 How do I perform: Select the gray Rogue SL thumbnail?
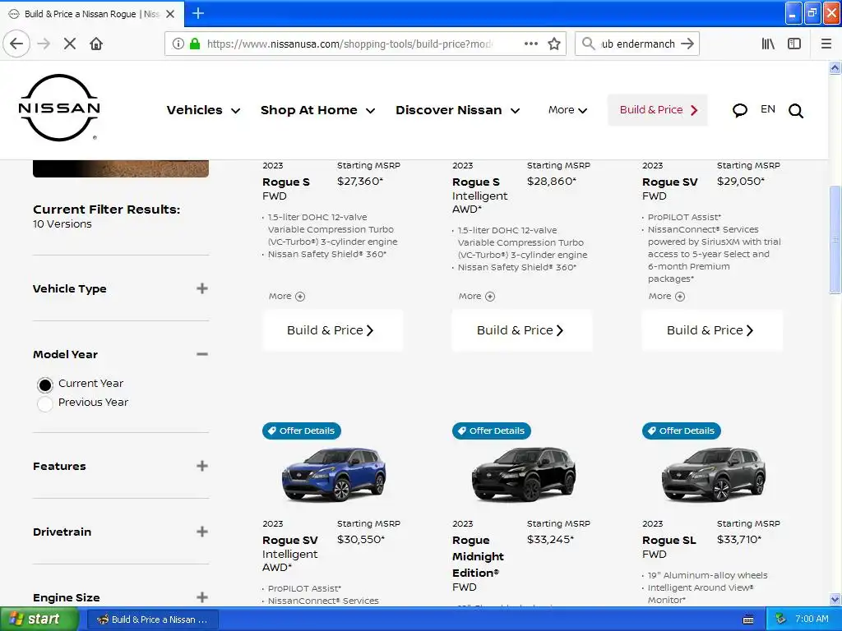coord(714,475)
